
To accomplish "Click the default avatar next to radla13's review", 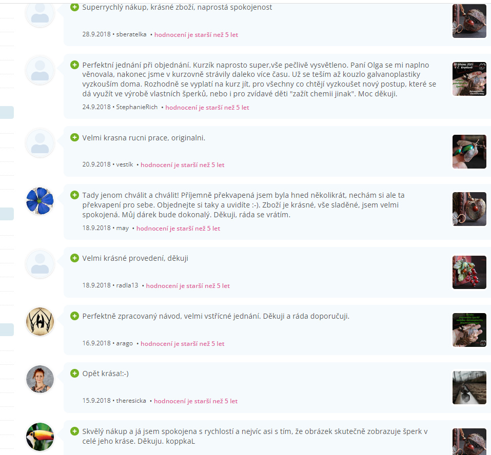I will (40, 264).
